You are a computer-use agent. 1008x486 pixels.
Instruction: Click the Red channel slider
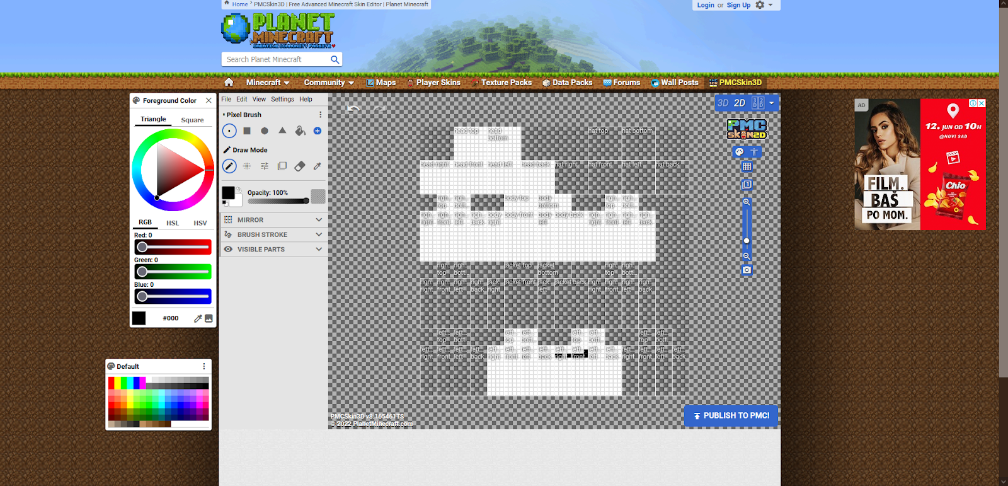click(x=173, y=247)
